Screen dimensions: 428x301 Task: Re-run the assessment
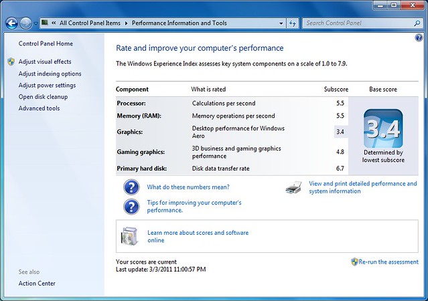pos(388,262)
